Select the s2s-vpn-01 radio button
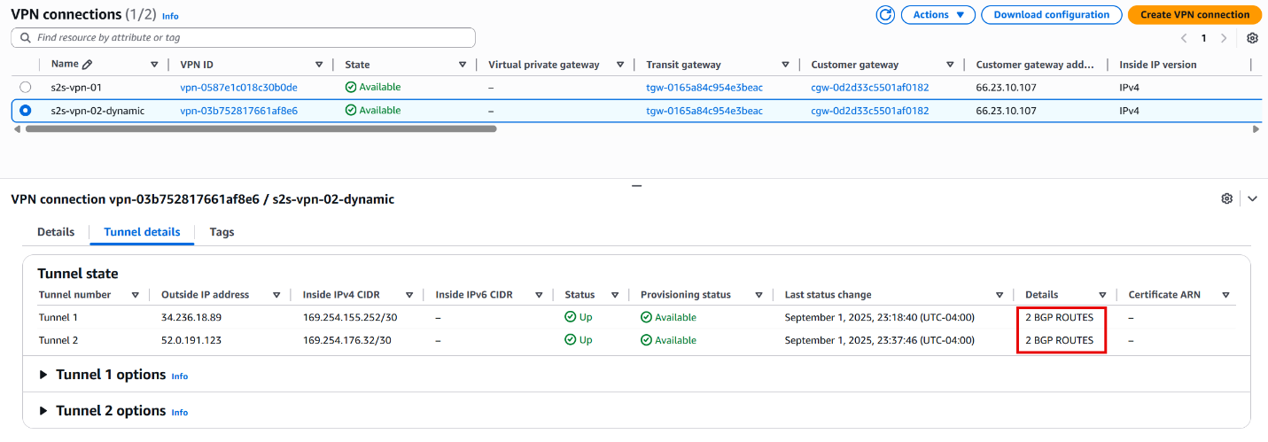1268x442 pixels. [25, 87]
